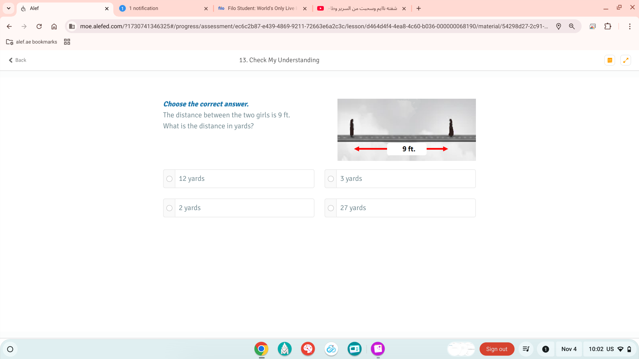Image resolution: width=639 pixels, height=359 pixels.
Task: Open the alef.ae bookmarks folder
Action: point(32,42)
